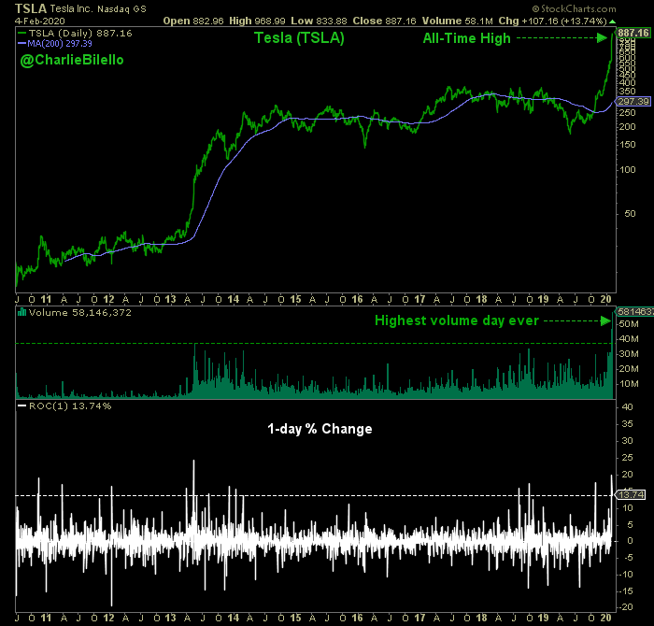
Task: Click year 18 on the ROC panel axis
Action: coord(481,618)
